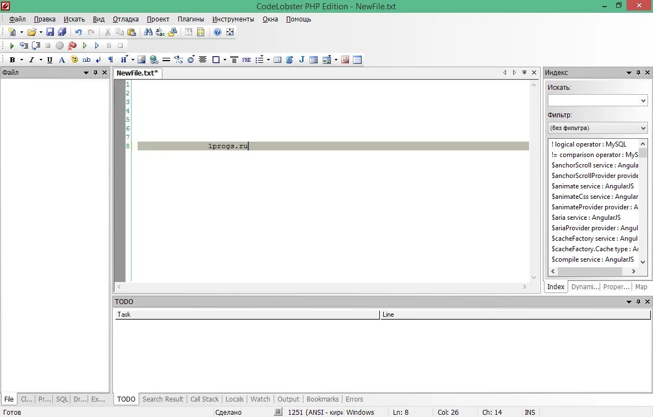Screen dimensions: 653x417
Task: Switch to the Search Result tab
Action: [163, 399]
